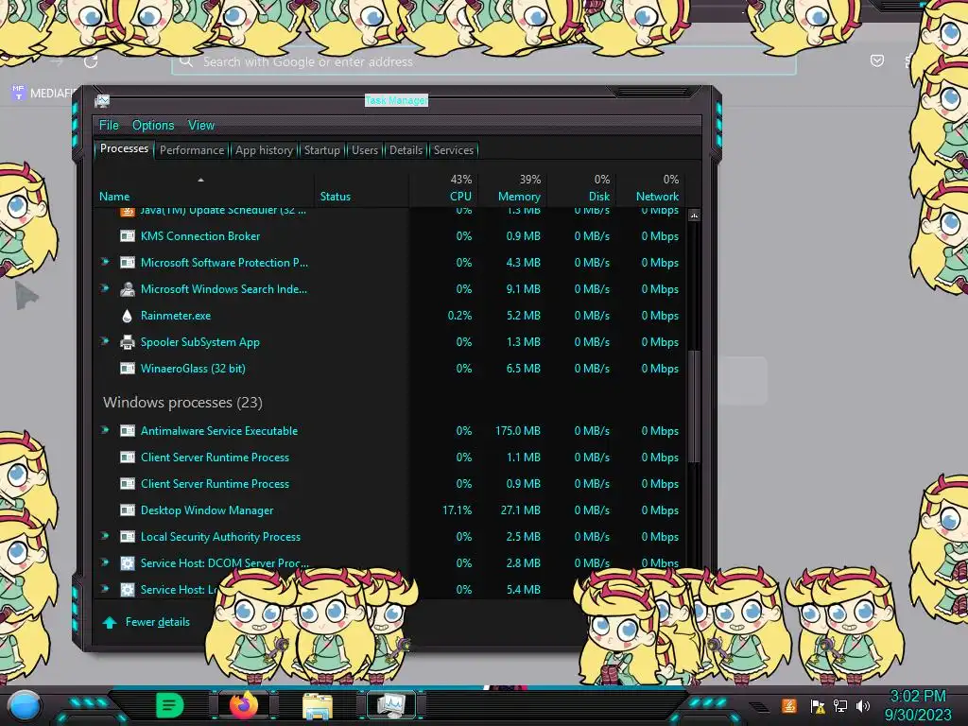Click the KMS Connection Broker process icon

click(128, 235)
